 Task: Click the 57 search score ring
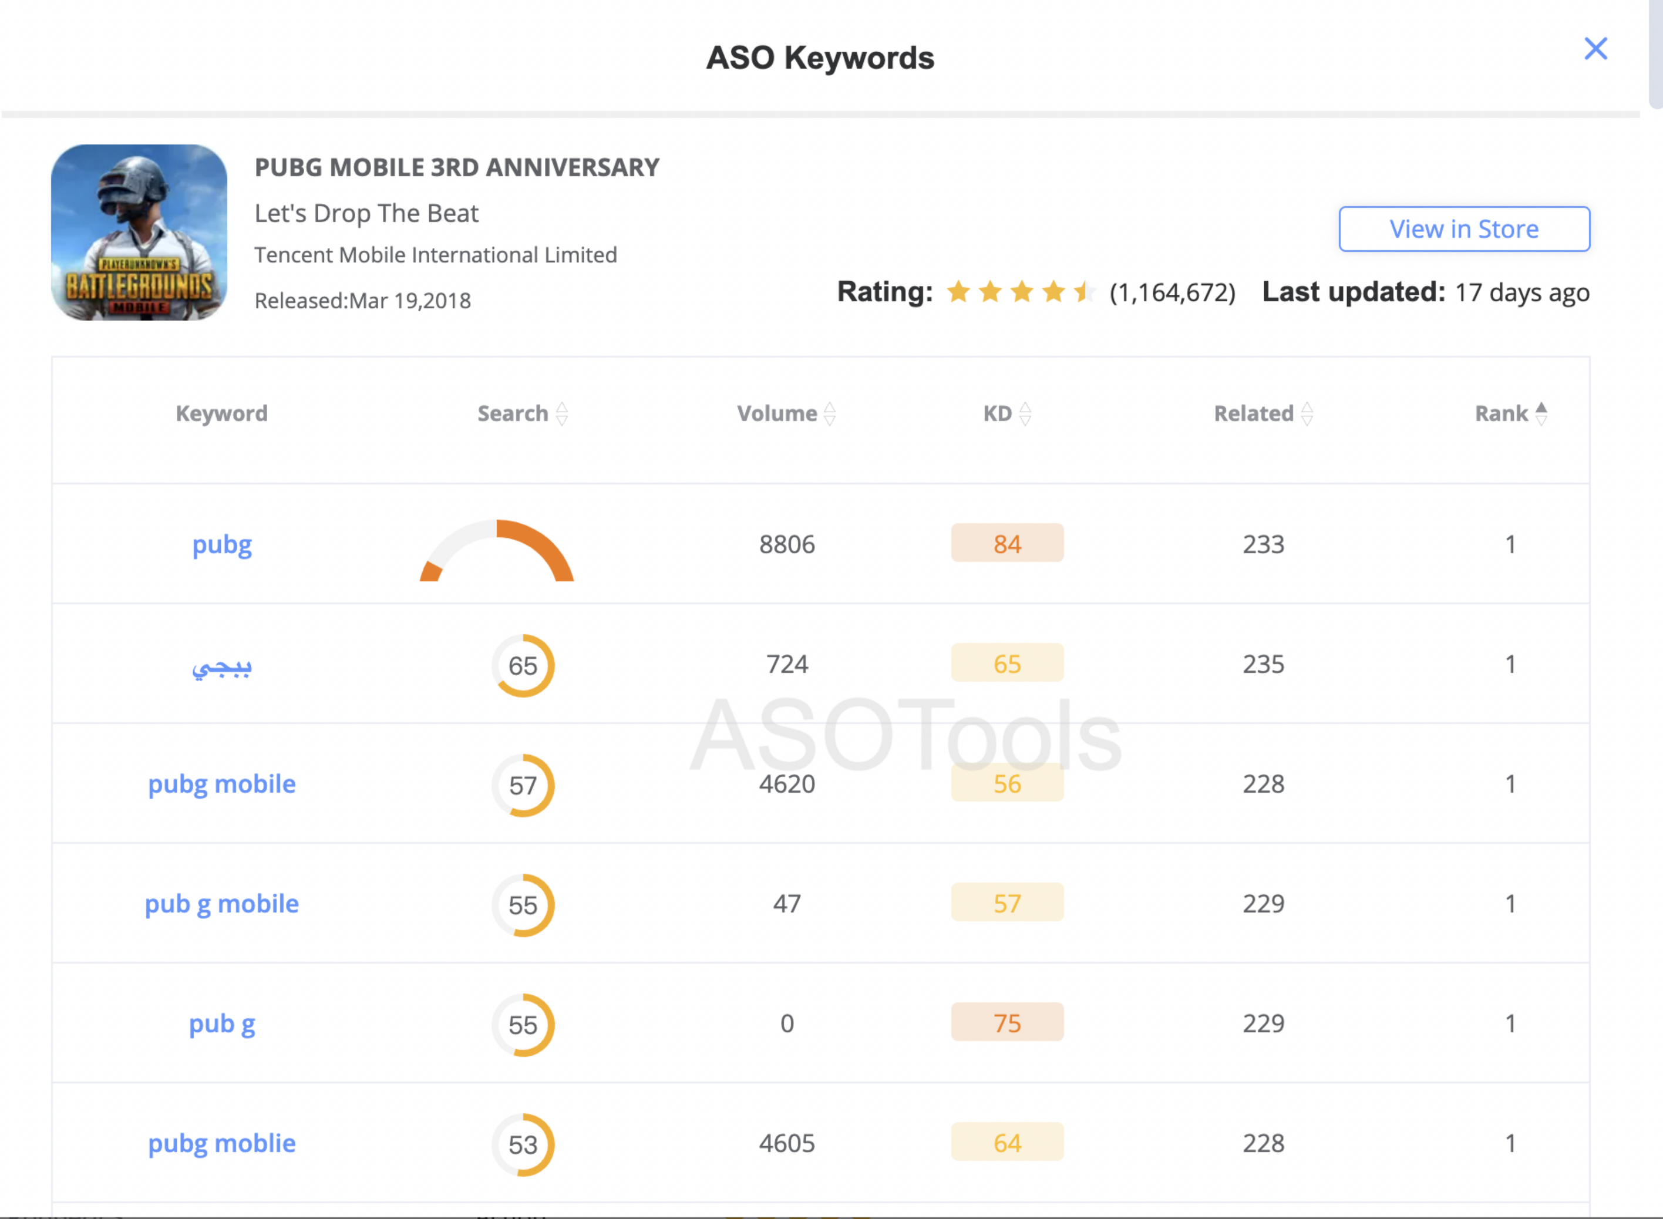(523, 785)
